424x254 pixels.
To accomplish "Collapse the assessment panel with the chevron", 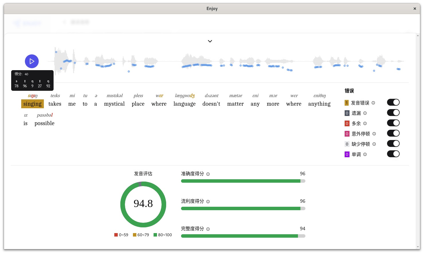I will coord(210,41).
